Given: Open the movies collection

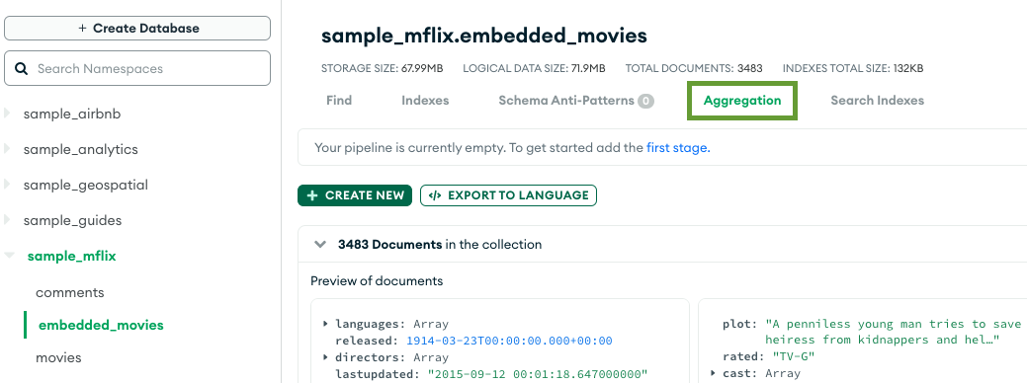Looking at the screenshot, I should pos(59,357).
